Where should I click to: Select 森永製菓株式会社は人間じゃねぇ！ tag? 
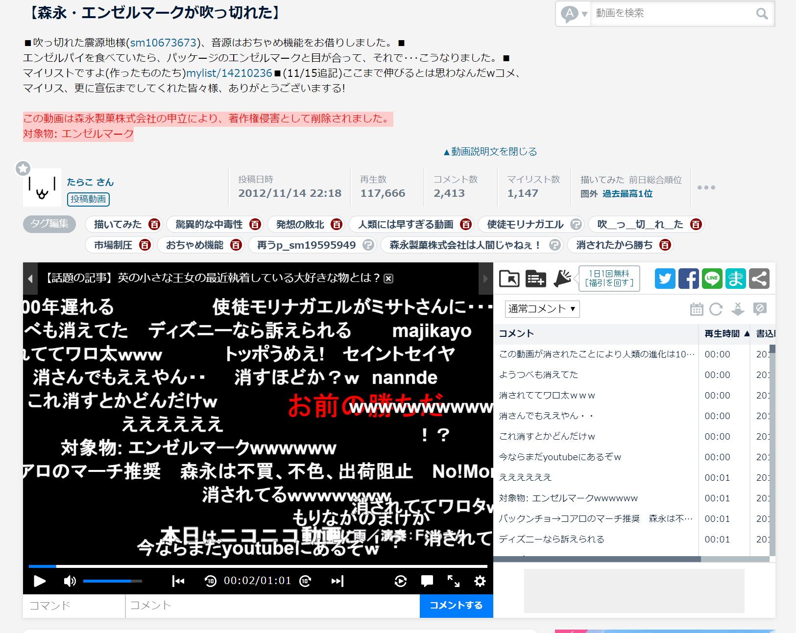465,245
